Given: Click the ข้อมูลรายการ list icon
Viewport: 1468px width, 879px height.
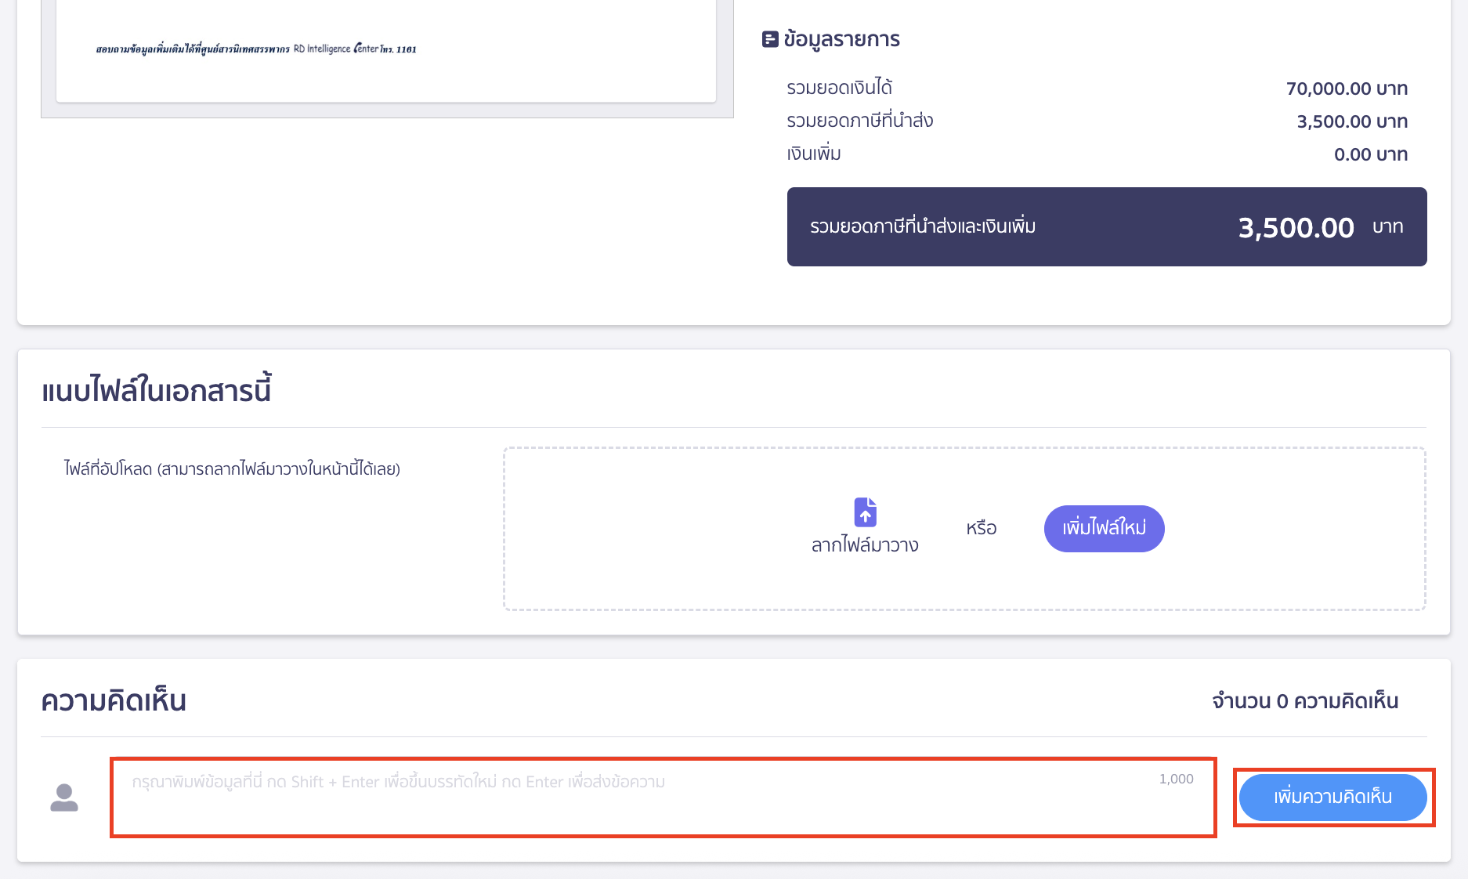Looking at the screenshot, I should pyautogui.click(x=770, y=39).
